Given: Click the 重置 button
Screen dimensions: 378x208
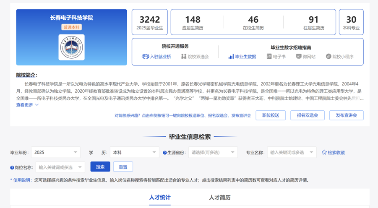Looking at the screenshot, I should click(123, 167).
